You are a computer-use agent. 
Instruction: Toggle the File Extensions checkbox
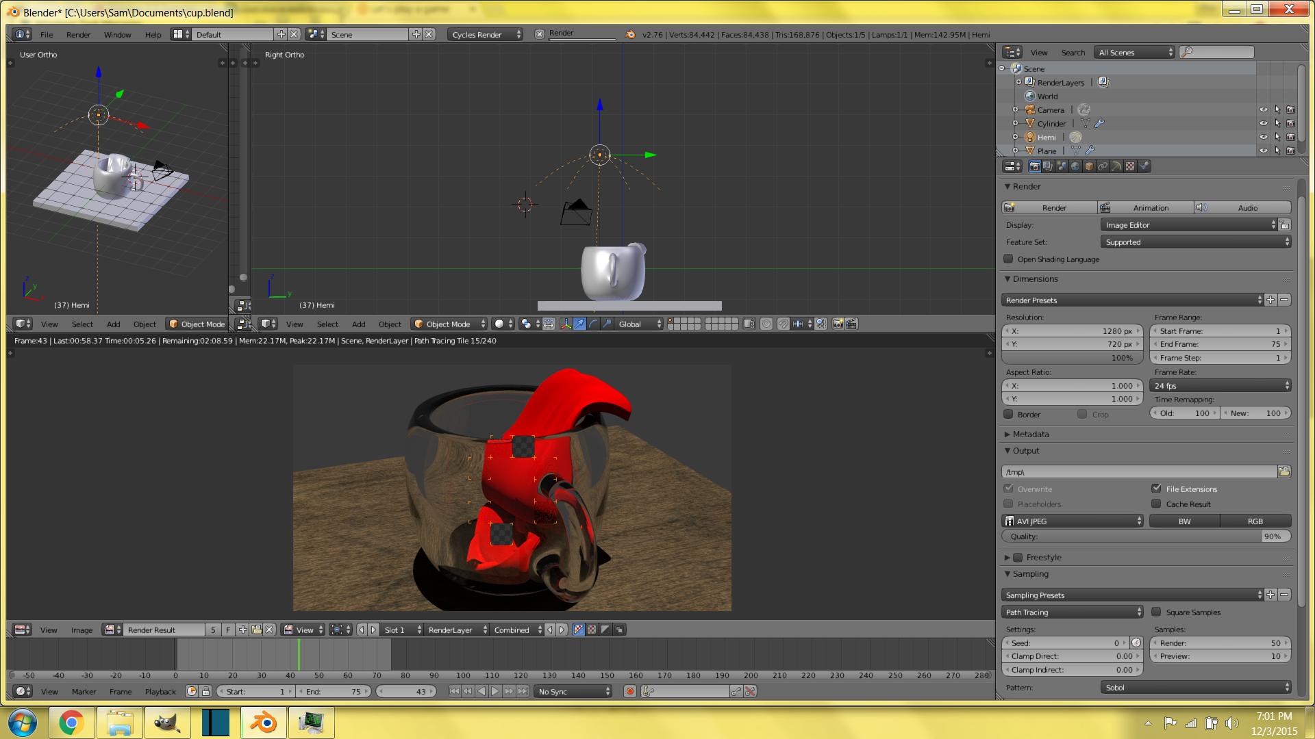point(1156,489)
